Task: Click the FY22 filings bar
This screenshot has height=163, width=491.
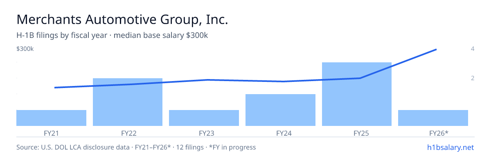Action: [128, 102]
